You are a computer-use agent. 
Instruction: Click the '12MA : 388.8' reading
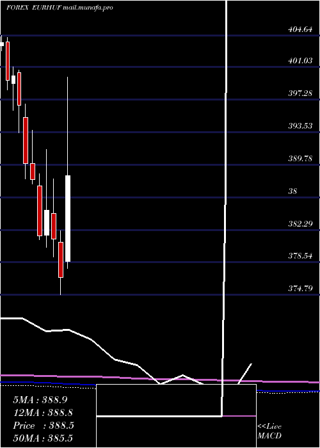[x=43, y=413]
